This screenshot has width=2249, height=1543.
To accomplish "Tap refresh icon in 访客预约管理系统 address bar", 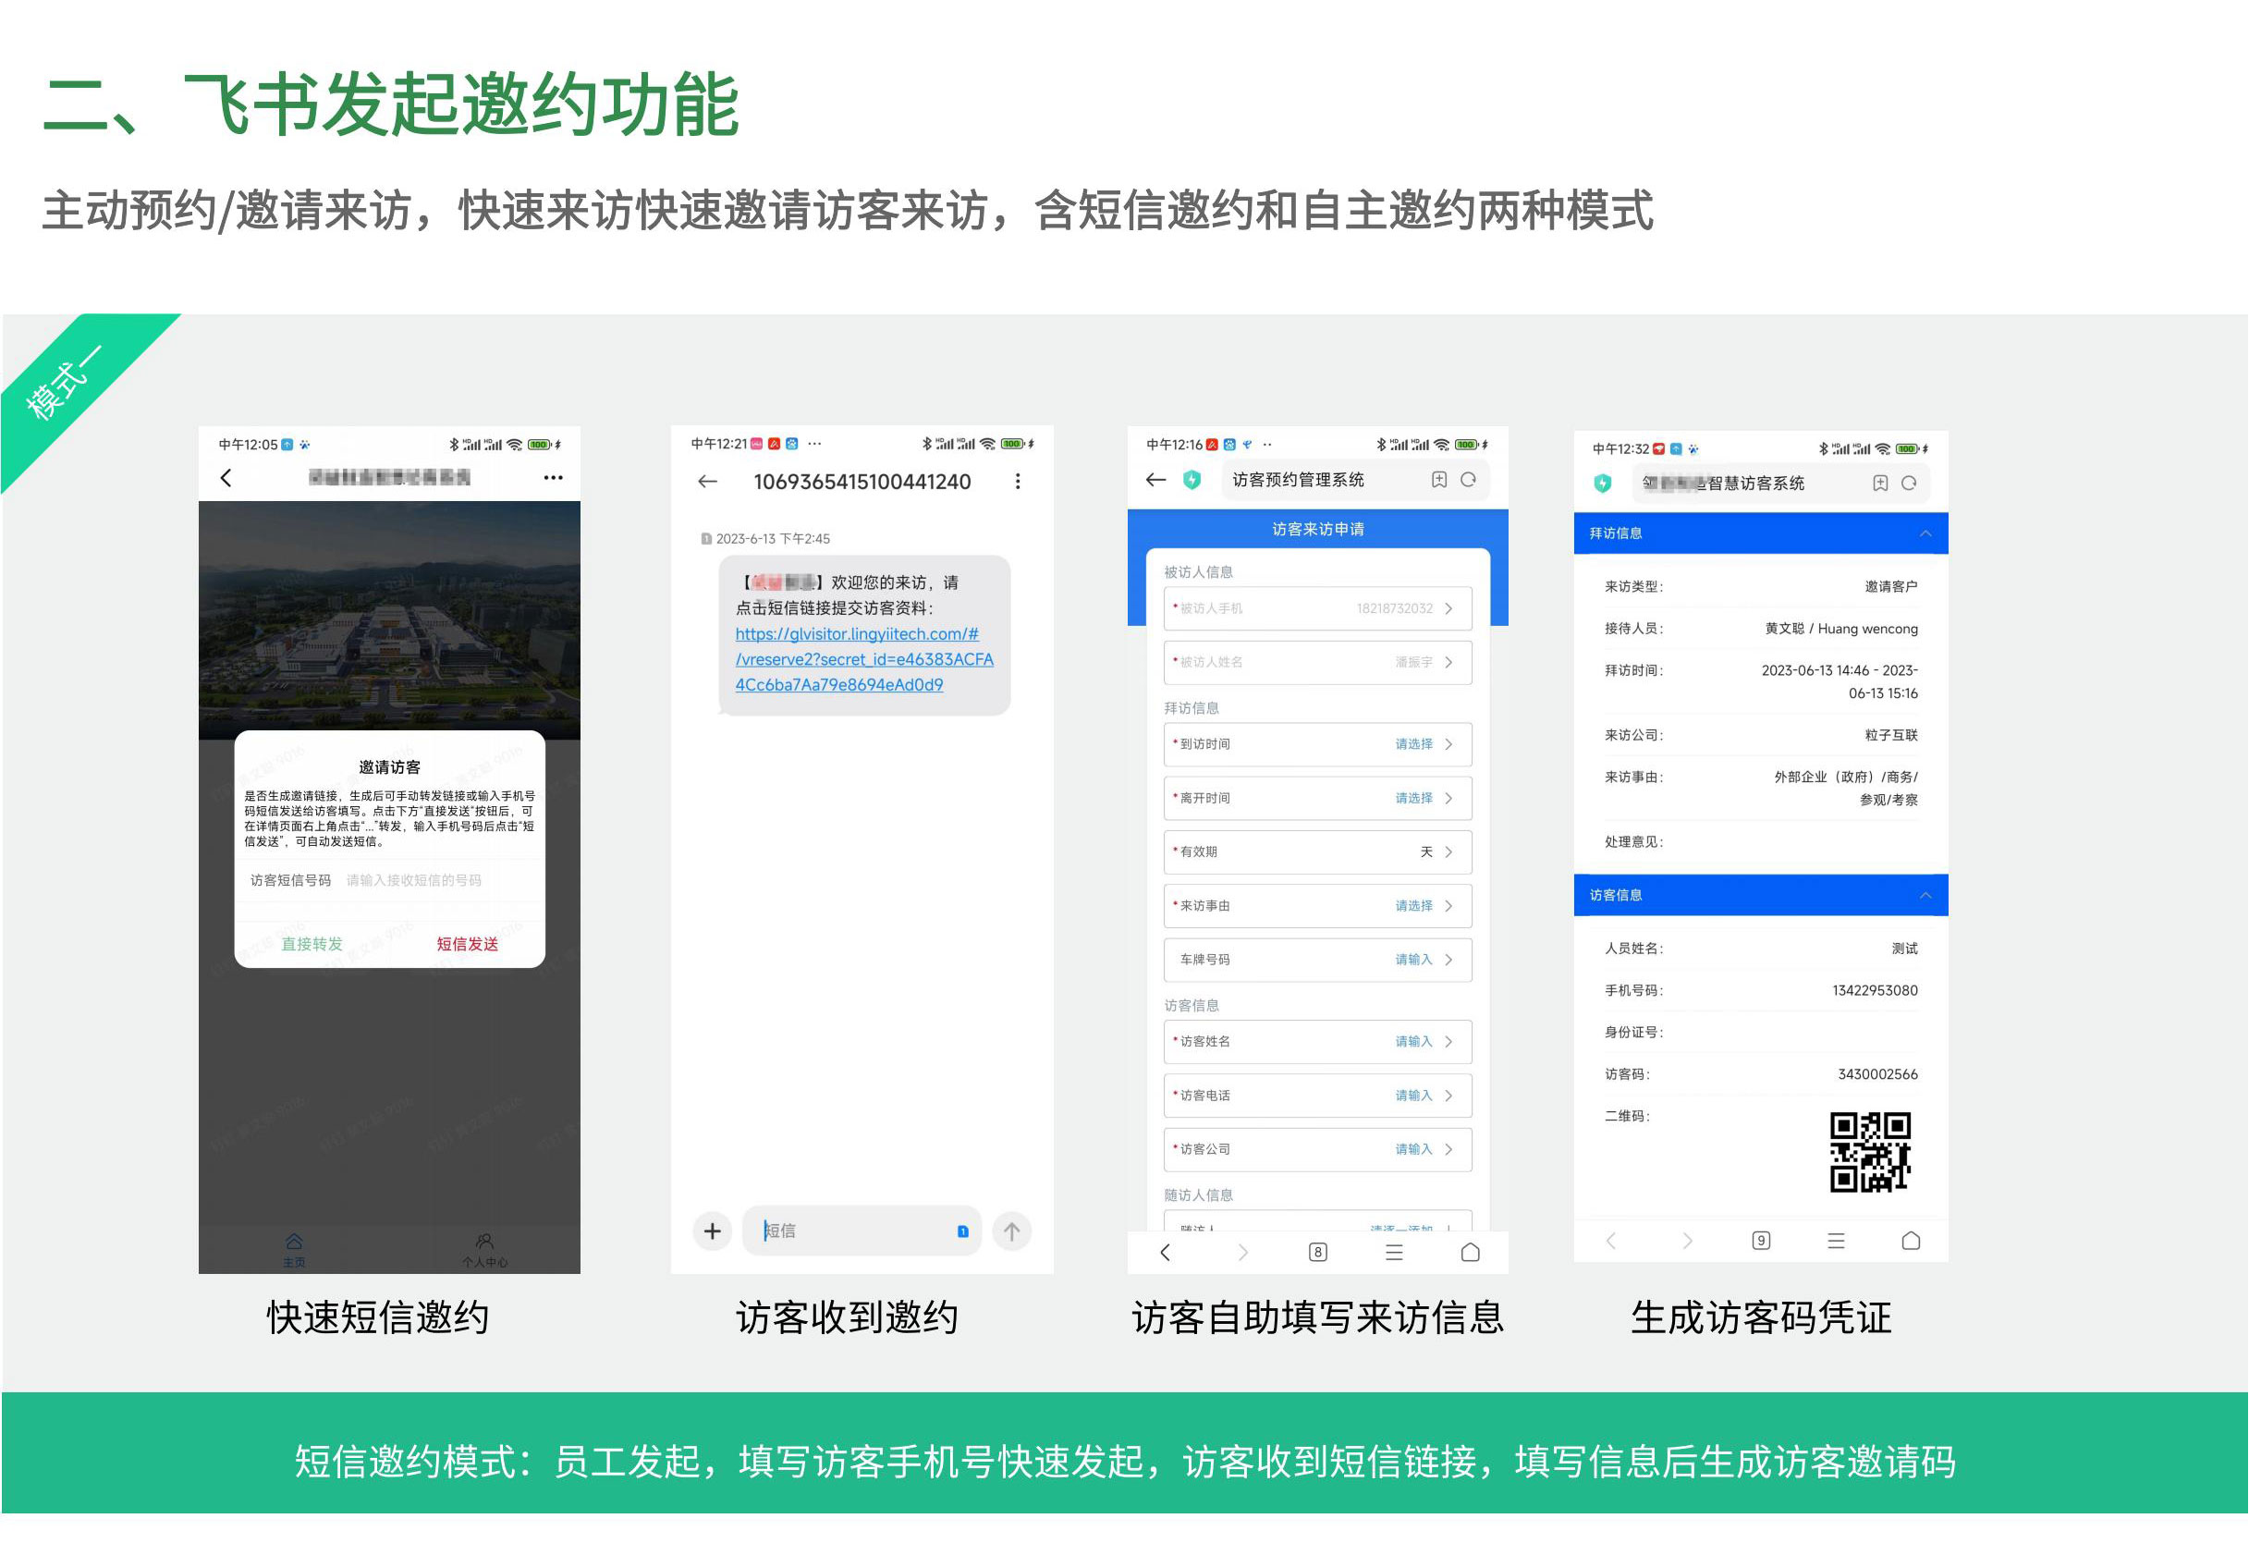I will (1468, 479).
